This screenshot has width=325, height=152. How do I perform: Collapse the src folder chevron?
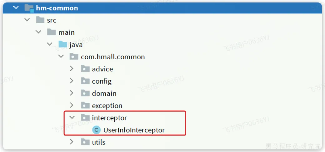pos(27,20)
